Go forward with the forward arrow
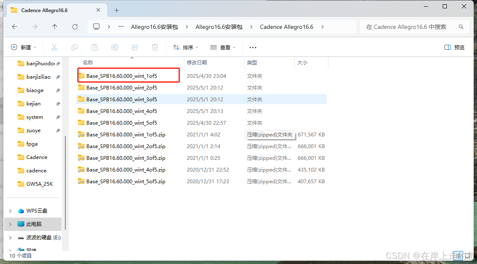 35,27
